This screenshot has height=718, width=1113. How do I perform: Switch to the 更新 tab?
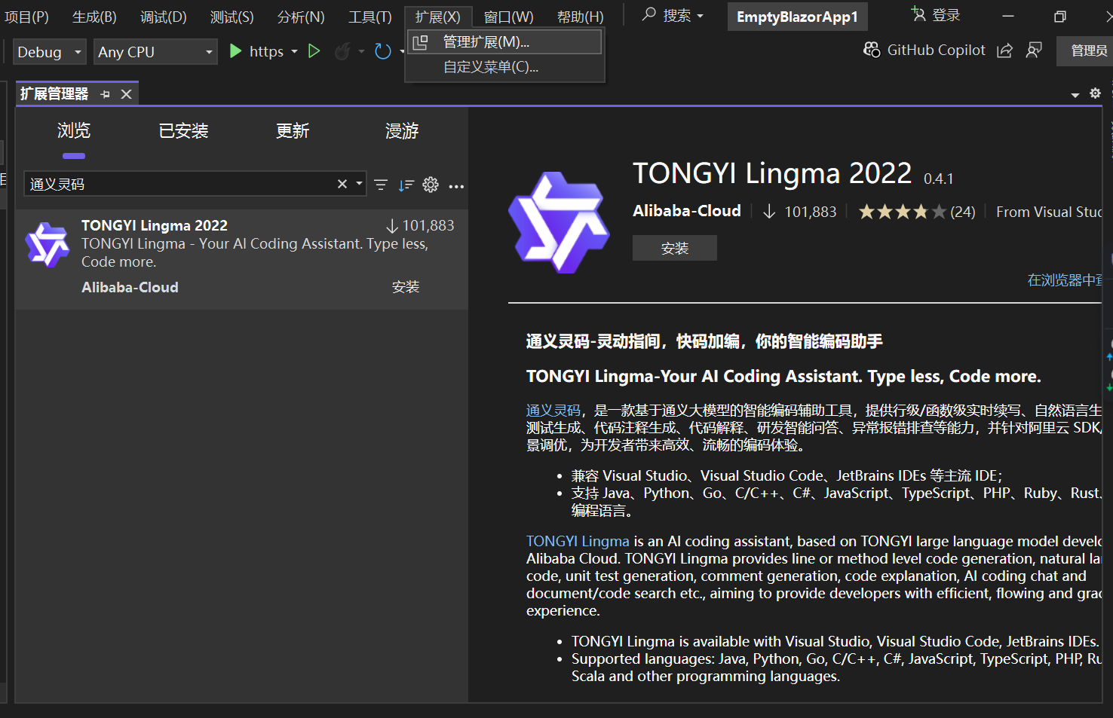click(x=293, y=131)
